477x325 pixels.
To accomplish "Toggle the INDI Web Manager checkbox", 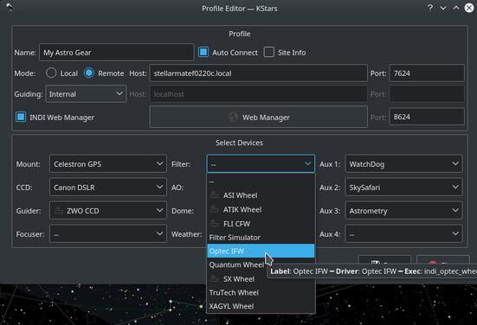I will pyautogui.click(x=21, y=117).
